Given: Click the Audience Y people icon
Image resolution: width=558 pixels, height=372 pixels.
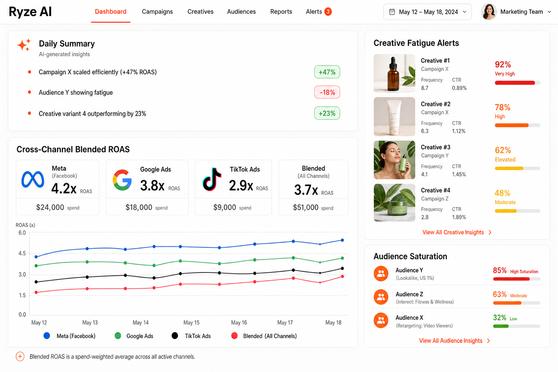Looking at the screenshot, I should click(x=381, y=274).
